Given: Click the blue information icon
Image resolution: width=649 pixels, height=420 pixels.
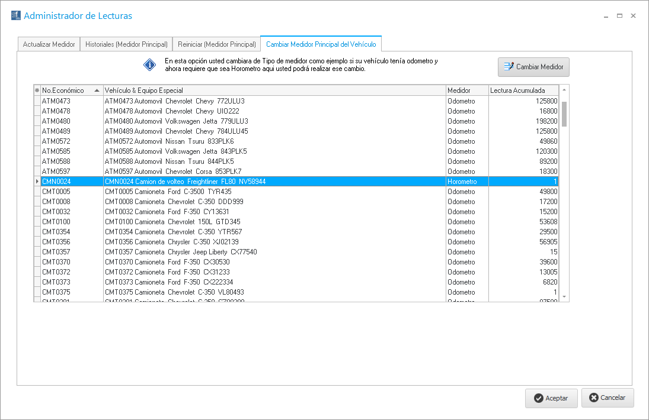Looking at the screenshot, I should [x=149, y=64].
